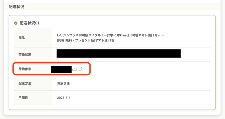Click (バイタルミー) in the product name
Image resolution: width=225 pixels, height=119 pixels.
click(97, 35)
